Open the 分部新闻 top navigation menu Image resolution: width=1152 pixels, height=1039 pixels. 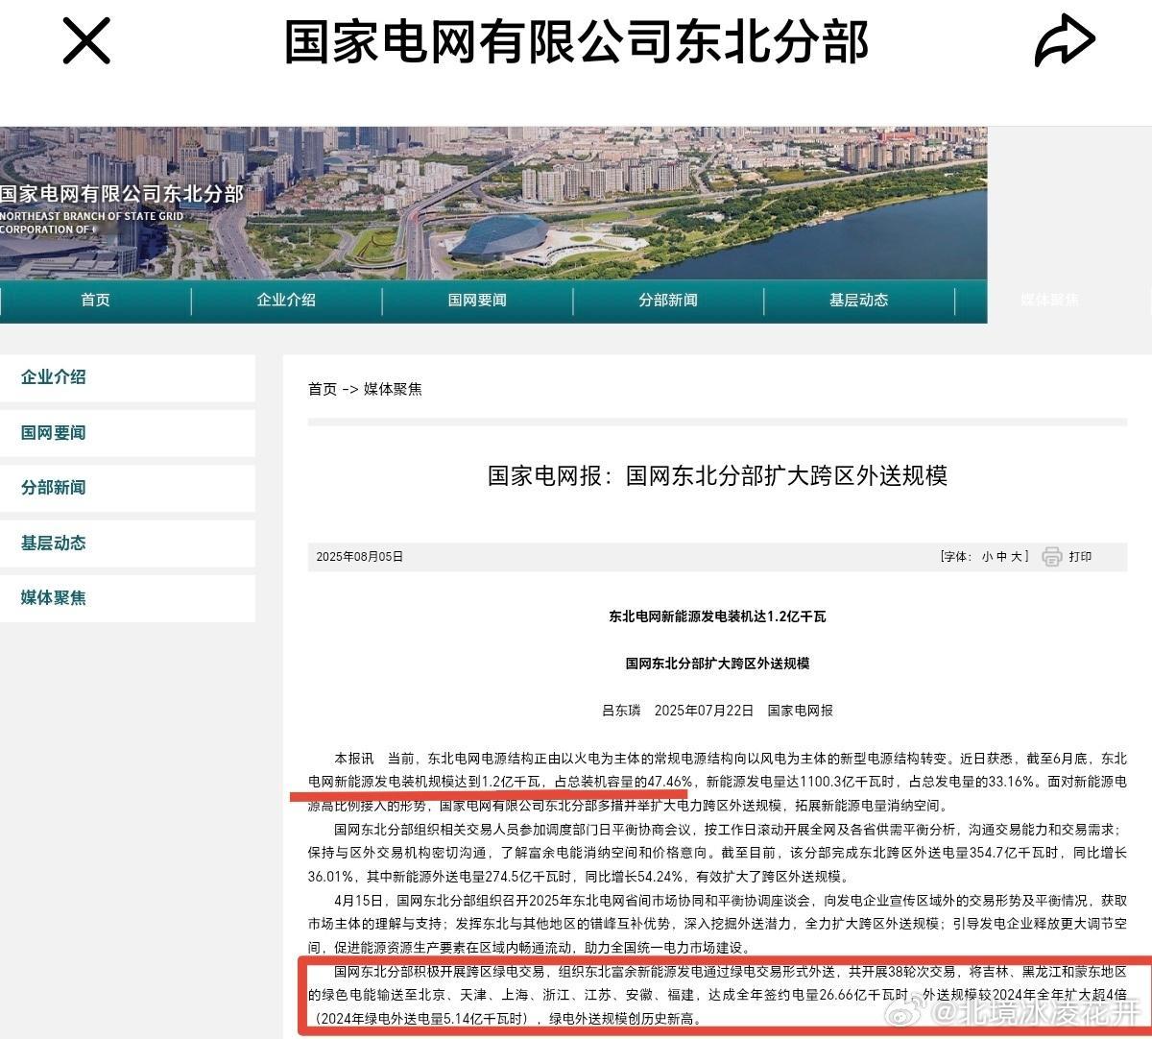[668, 300]
